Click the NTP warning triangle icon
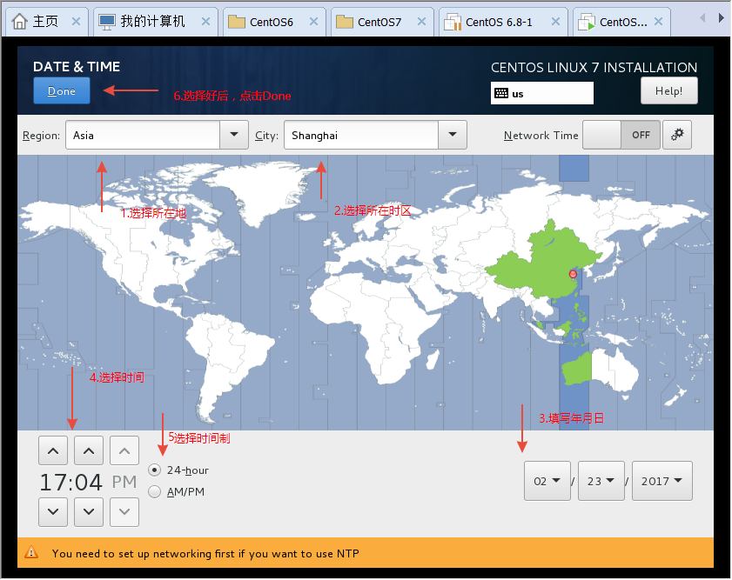The width and height of the screenshot is (732, 580). pyautogui.click(x=31, y=553)
